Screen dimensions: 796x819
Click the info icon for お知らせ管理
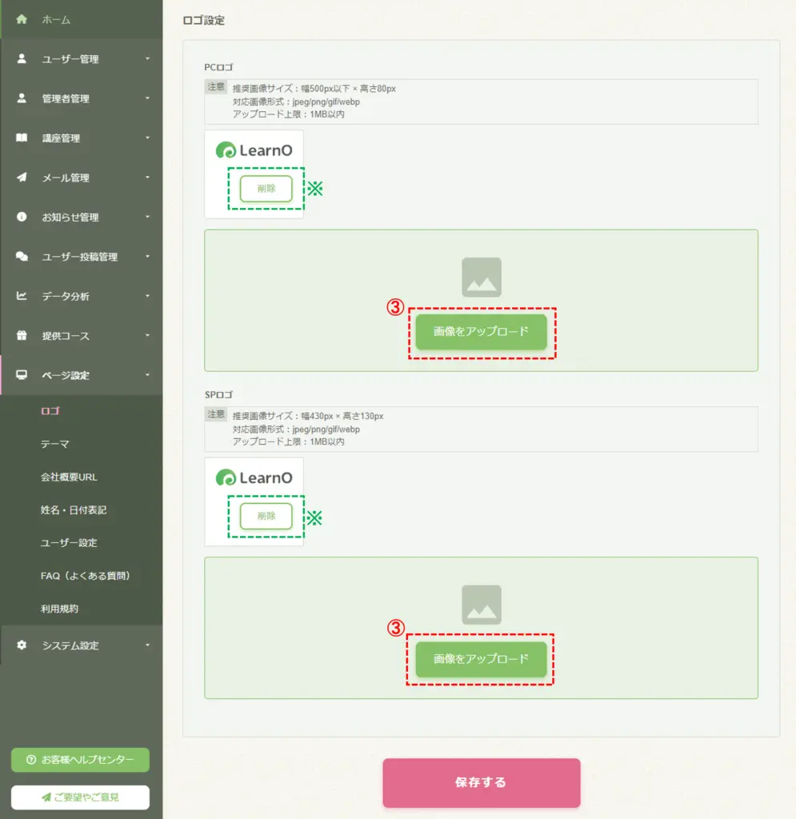point(22,217)
